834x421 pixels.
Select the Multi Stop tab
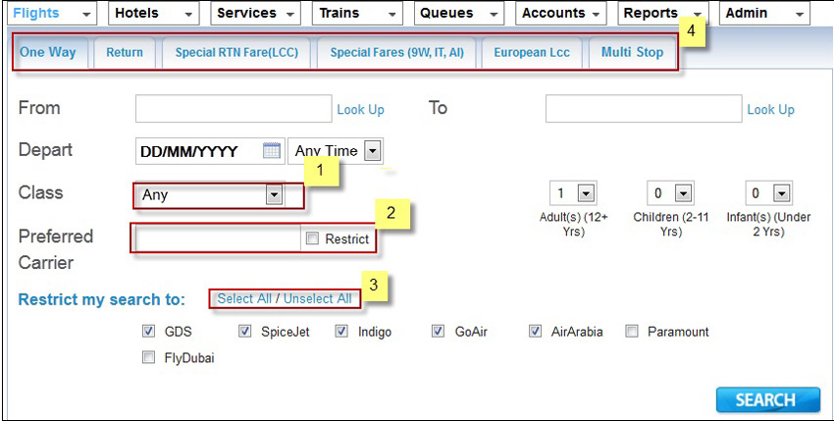[632, 52]
